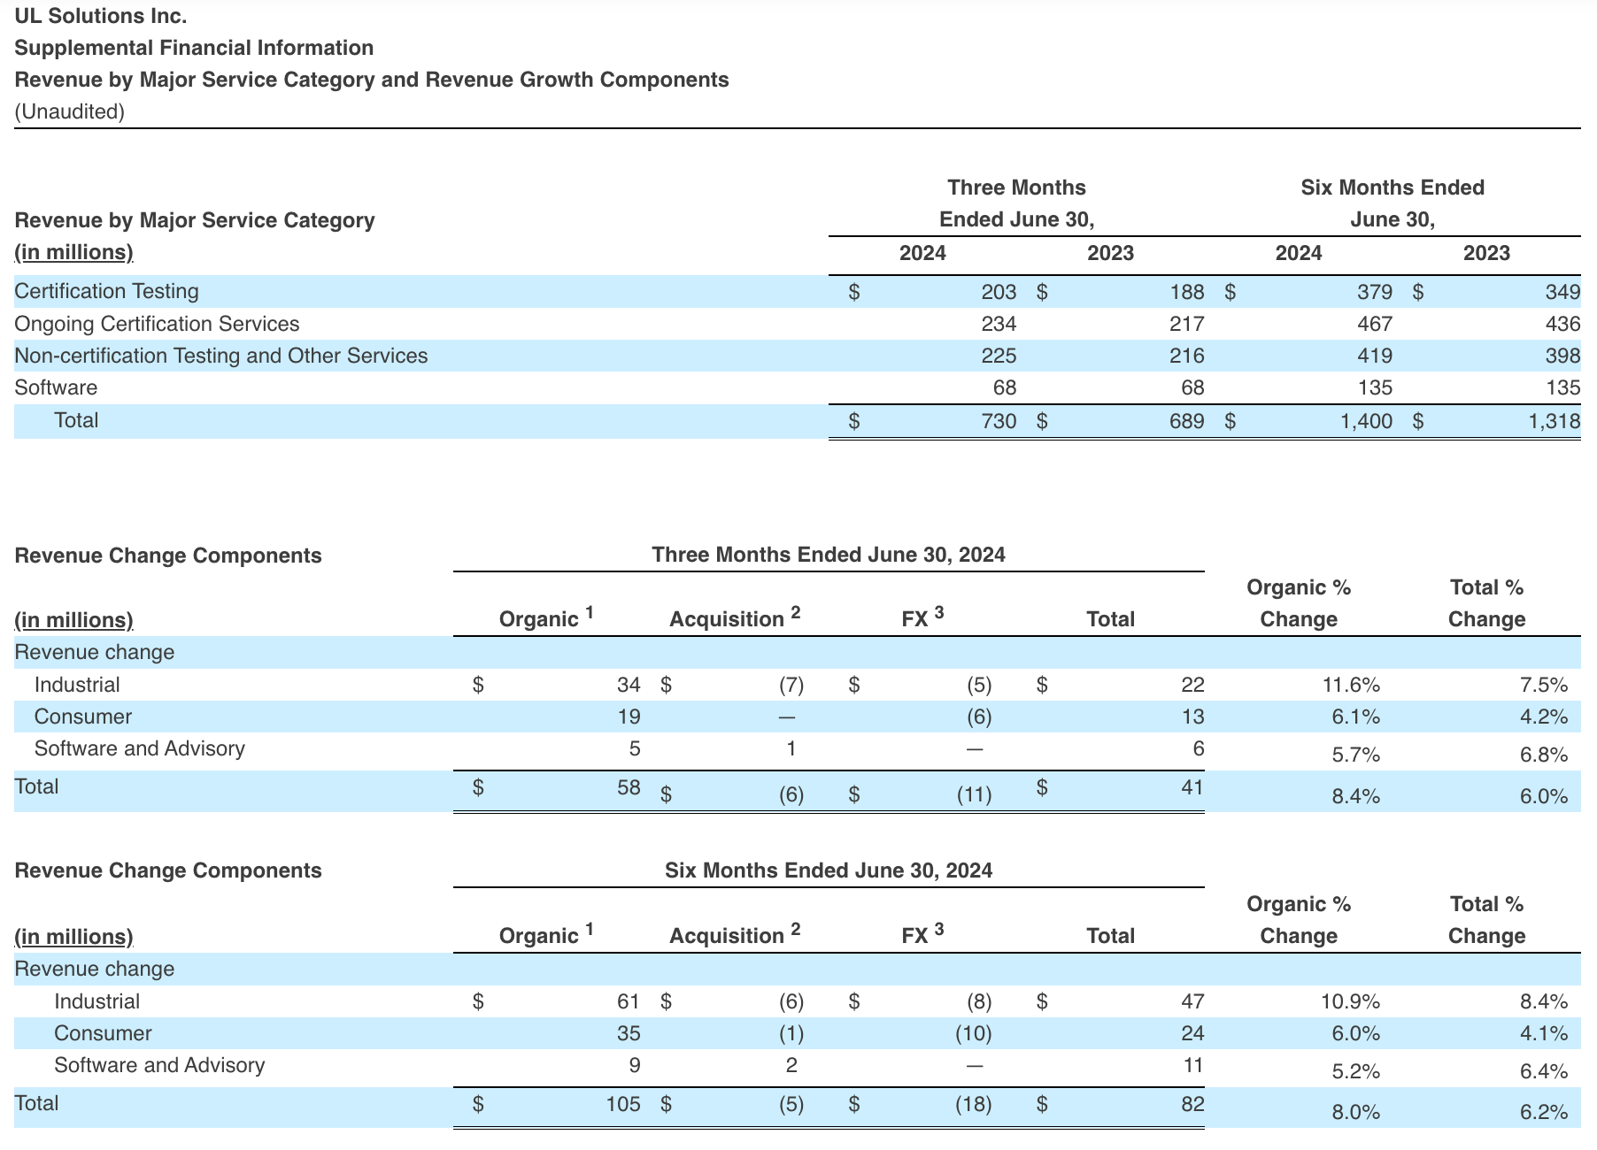
Task: Select the value 203 for Certification Testing
Action: (x=999, y=292)
